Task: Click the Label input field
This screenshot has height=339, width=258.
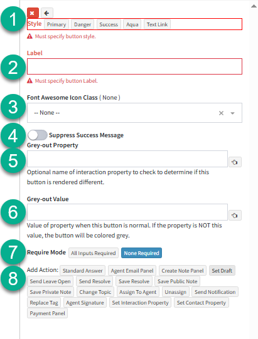Action: [x=134, y=66]
